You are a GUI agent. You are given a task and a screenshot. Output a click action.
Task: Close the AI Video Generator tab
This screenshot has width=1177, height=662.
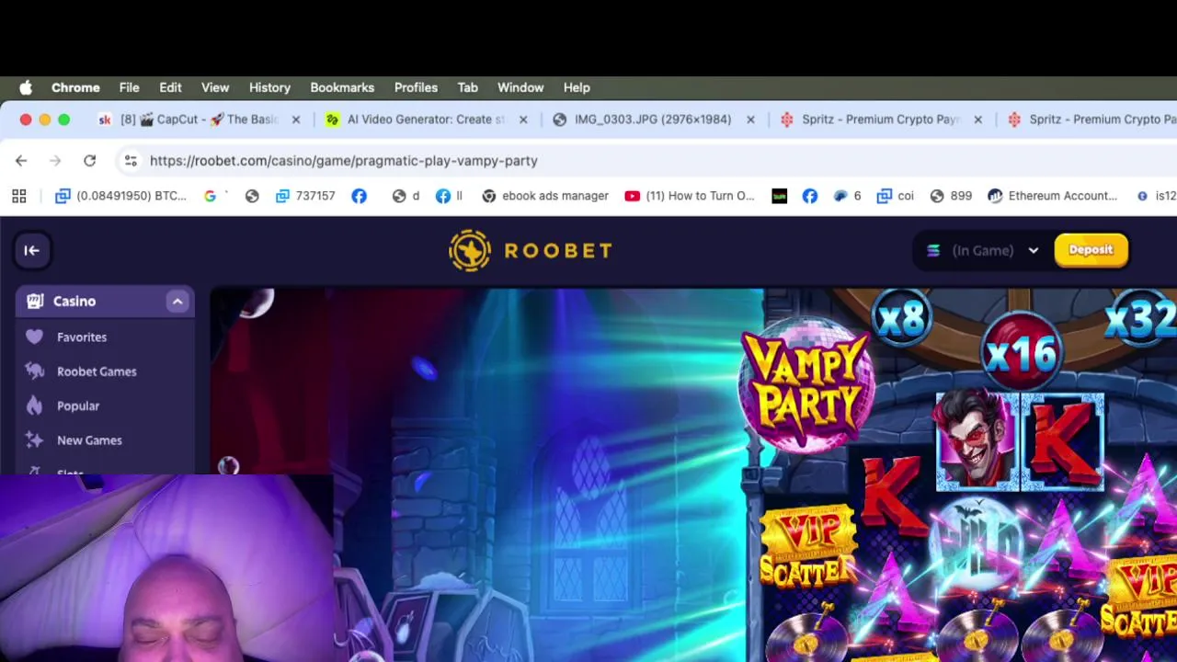point(523,120)
